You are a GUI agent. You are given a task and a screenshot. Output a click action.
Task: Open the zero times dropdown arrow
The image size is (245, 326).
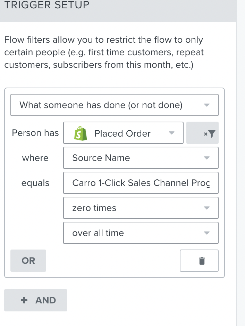tap(207, 208)
